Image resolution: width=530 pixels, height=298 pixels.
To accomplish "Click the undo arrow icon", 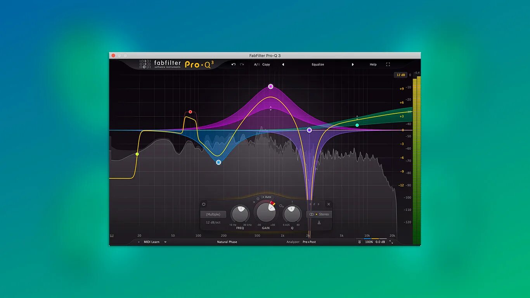I will click(234, 64).
